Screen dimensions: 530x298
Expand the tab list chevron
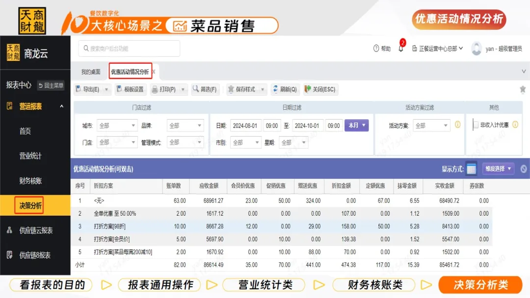[x=524, y=71]
